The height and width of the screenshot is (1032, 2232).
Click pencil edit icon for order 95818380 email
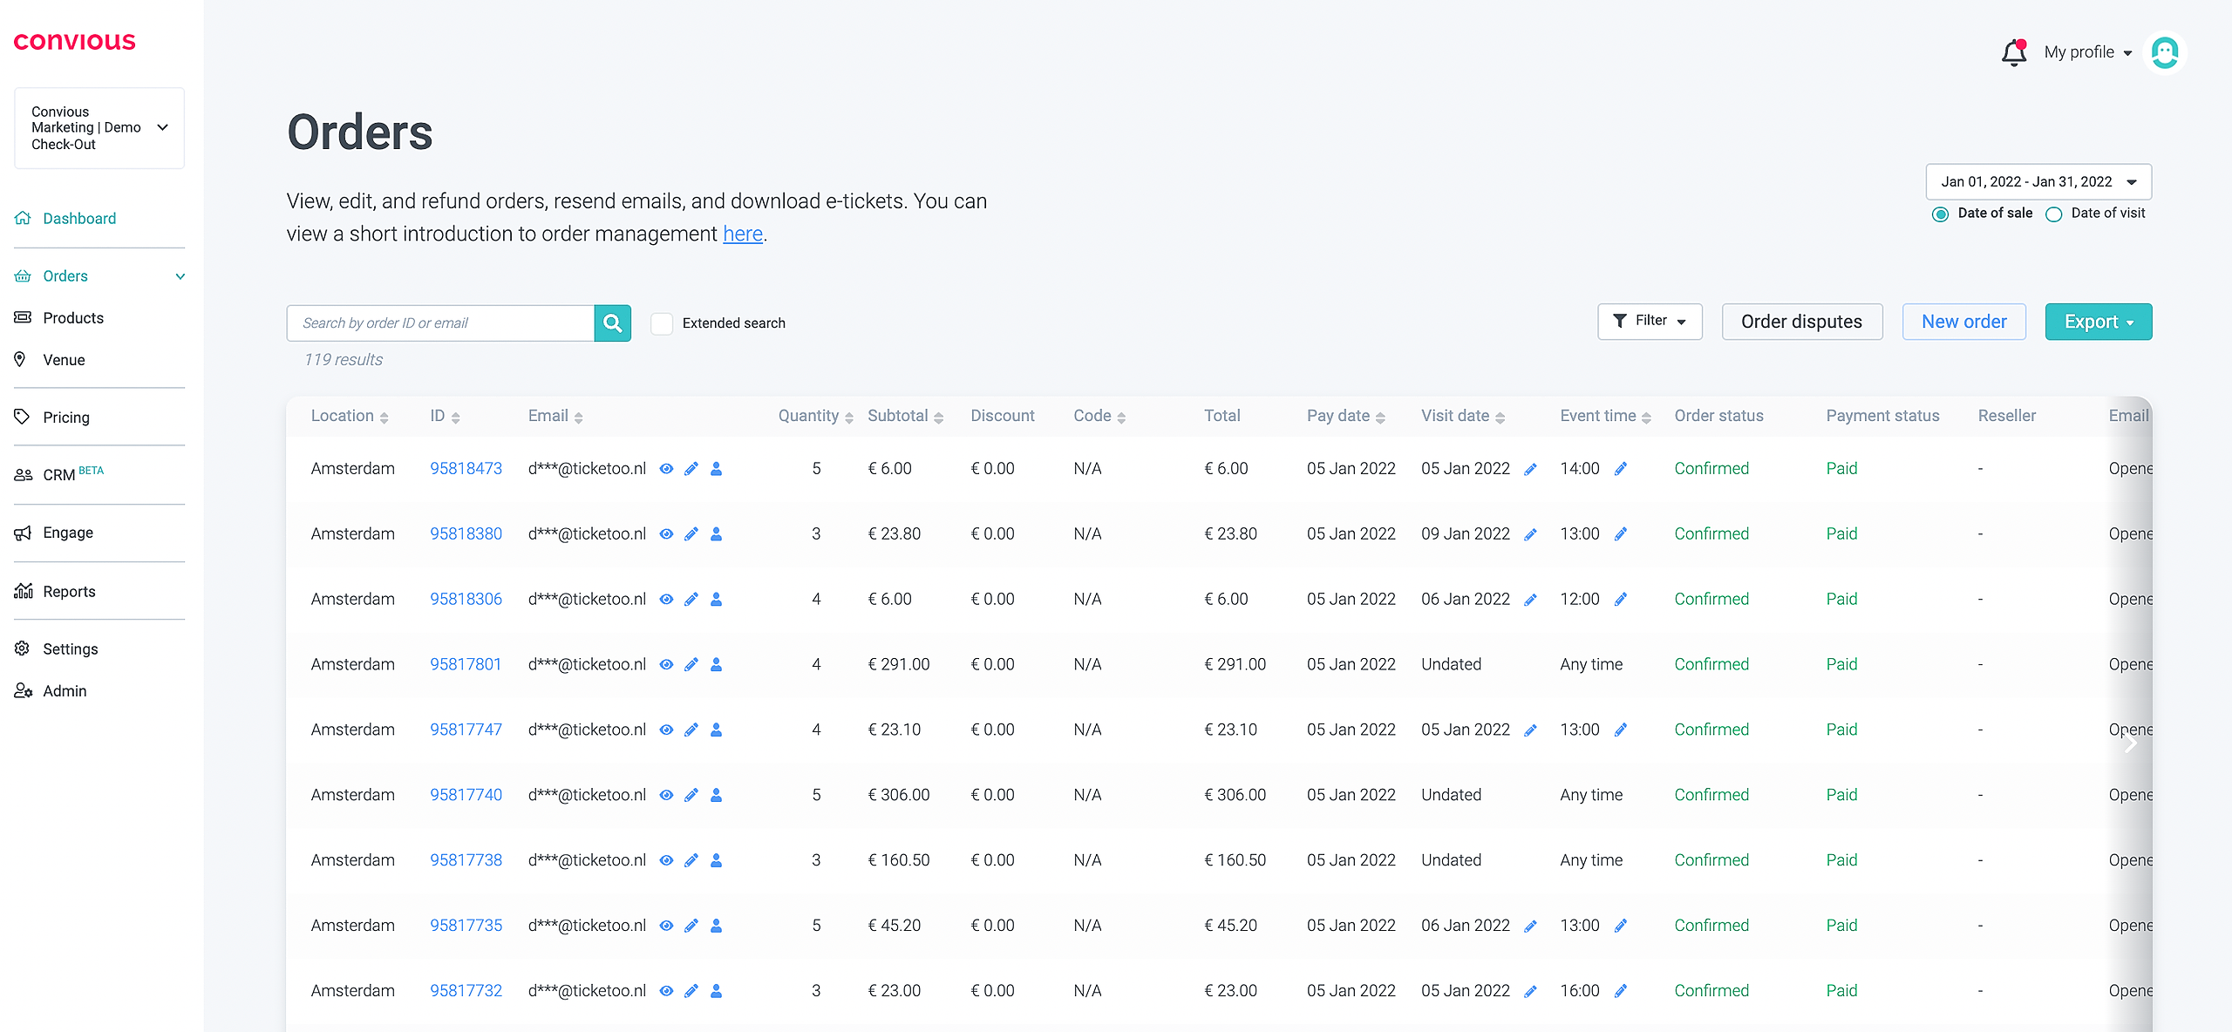tap(691, 534)
